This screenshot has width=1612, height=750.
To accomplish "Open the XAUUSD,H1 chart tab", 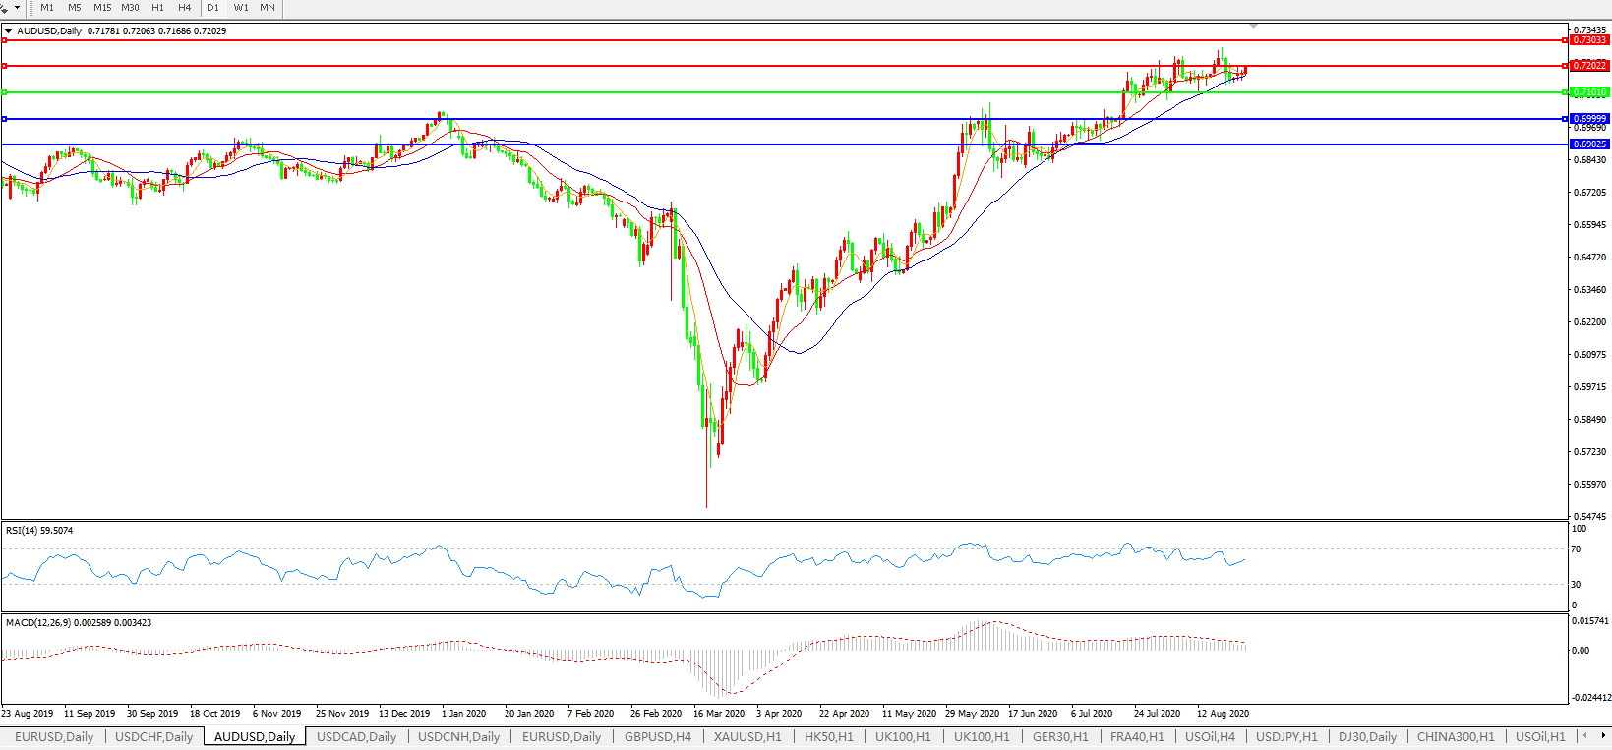I will click(x=747, y=736).
